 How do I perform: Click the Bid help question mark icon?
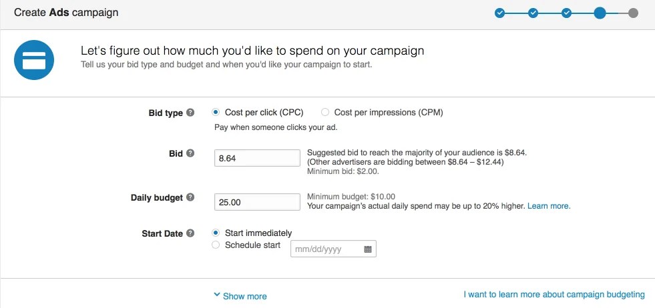191,153
